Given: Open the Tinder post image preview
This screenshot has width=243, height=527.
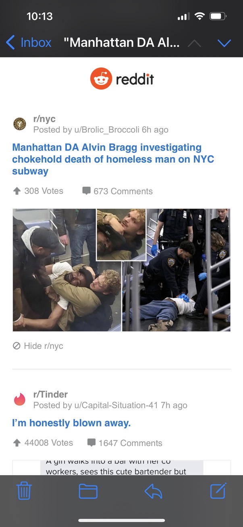Looking at the screenshot, I should 121,468.
